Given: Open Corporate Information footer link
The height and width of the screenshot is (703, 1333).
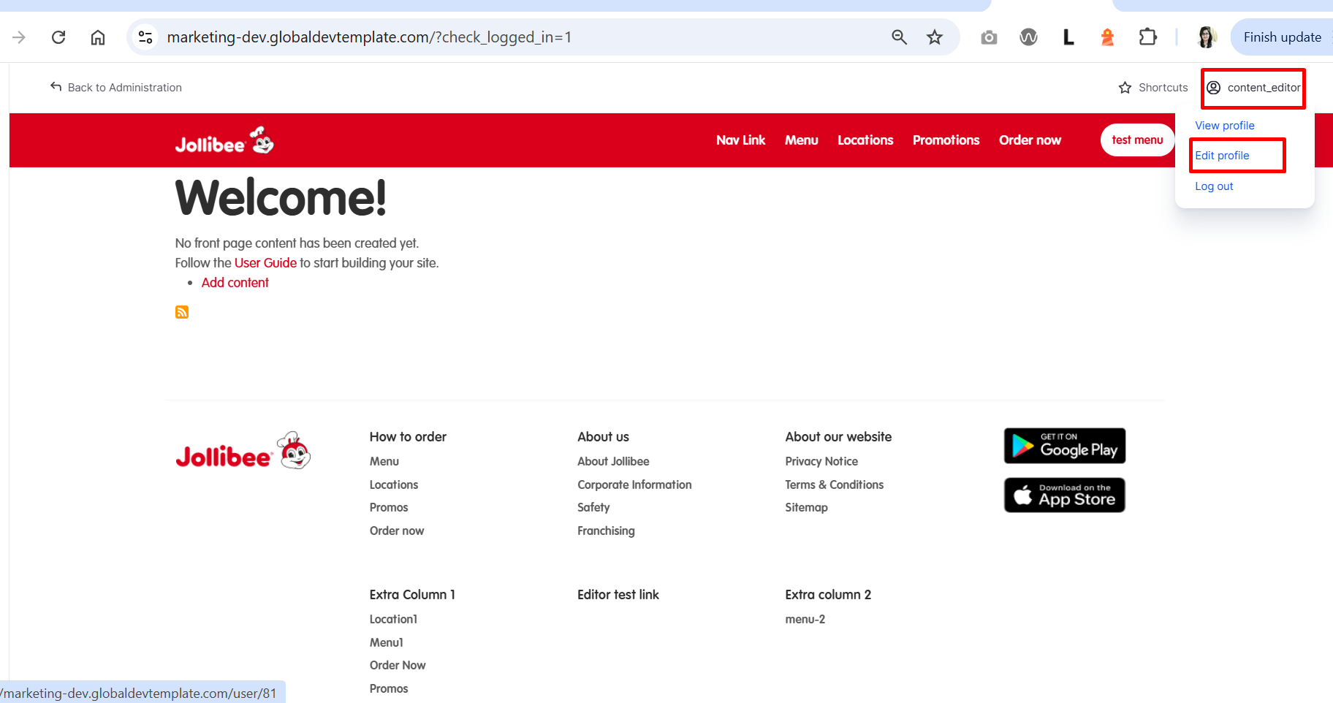Looking at the screenshot, I should click(x=634, y=485).
